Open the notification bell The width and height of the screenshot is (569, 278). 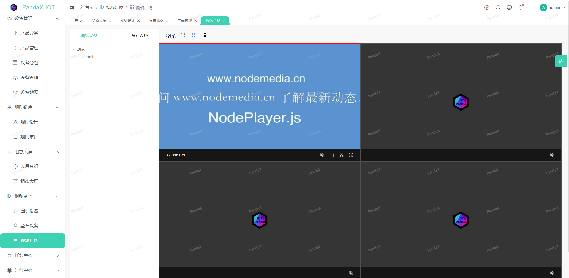(x=521, y=7)
